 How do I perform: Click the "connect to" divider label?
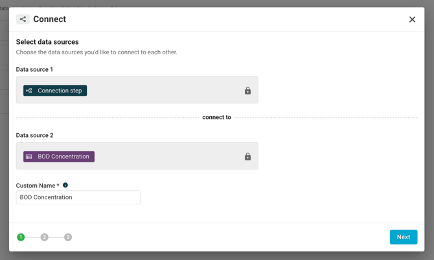click(x=216, y=118)
